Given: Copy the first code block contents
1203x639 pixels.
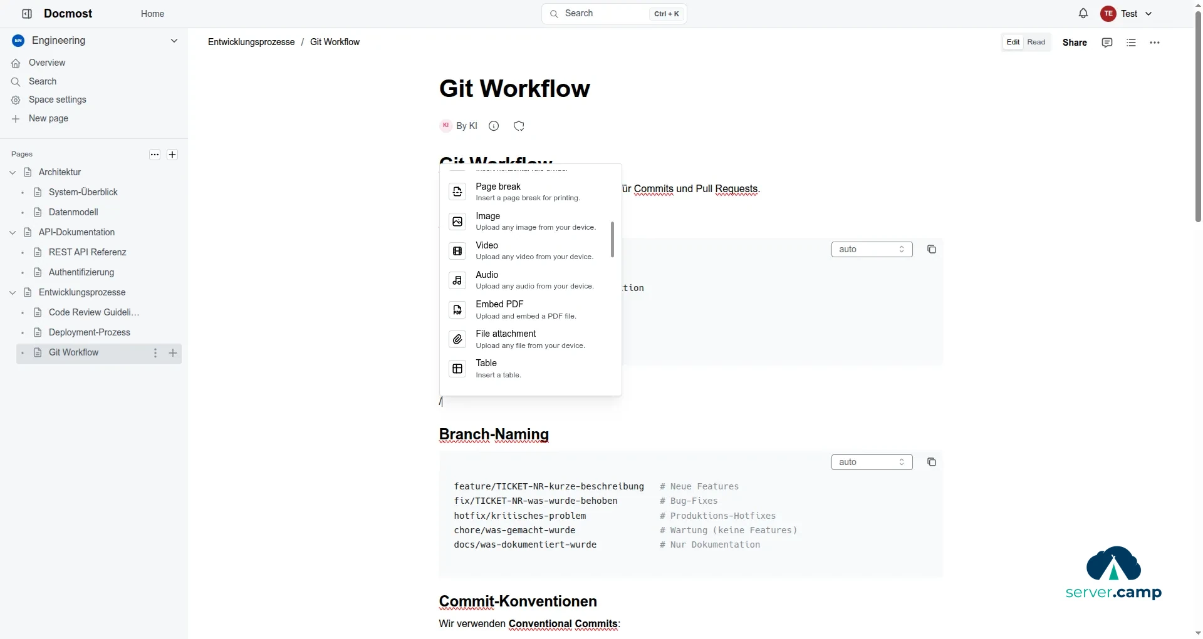Looking at the screenshot, I should pyautogui.click(x=932, y=249).
